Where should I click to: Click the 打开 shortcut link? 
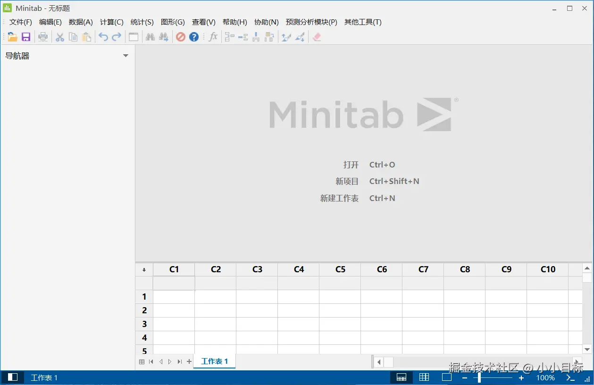(351, 165)
